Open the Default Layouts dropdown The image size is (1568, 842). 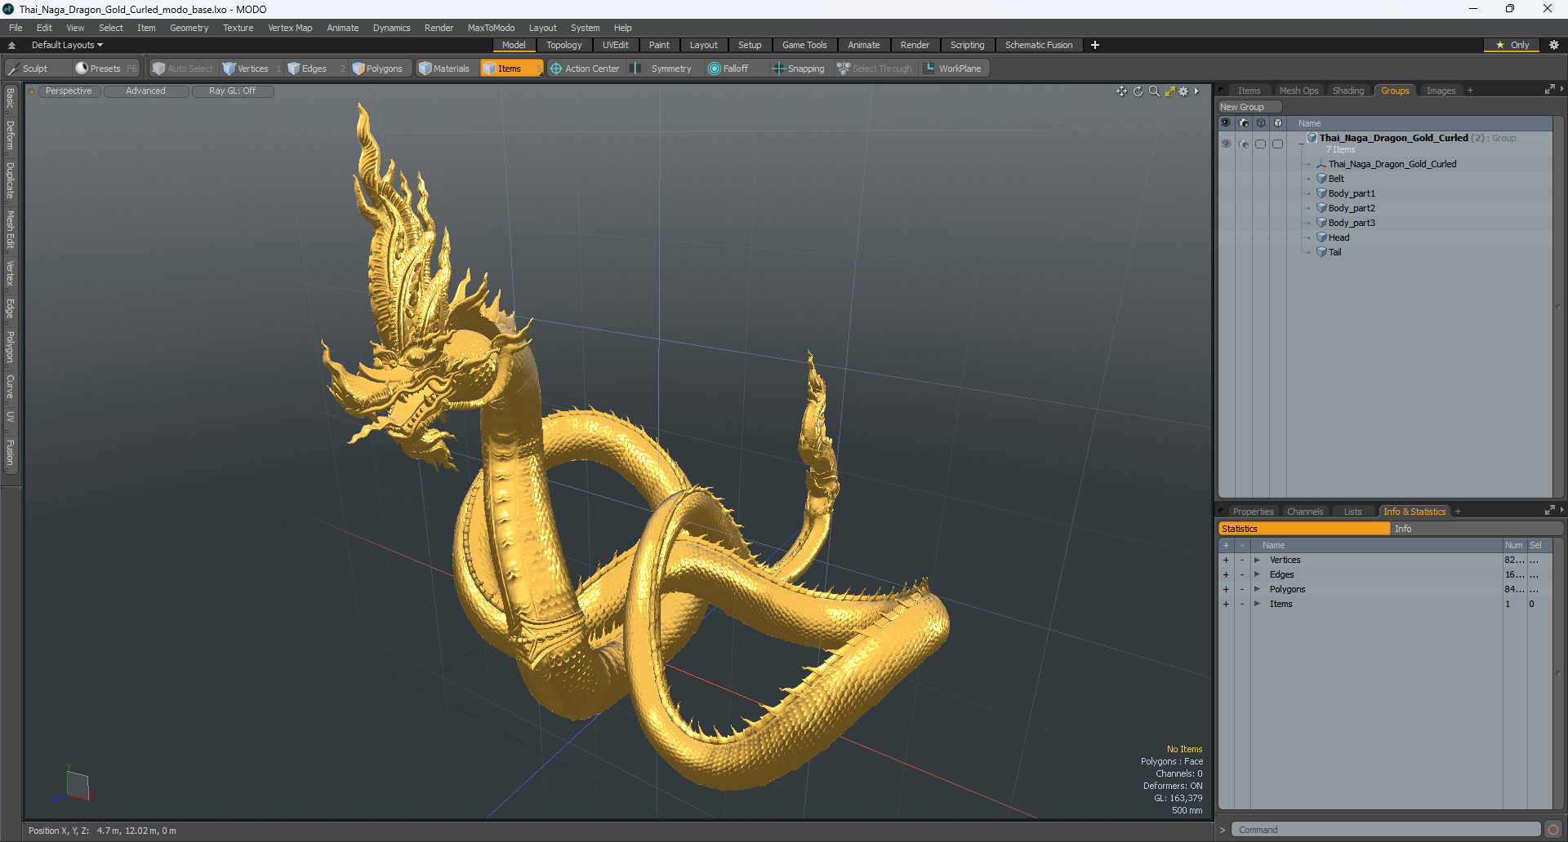(67, 45)
